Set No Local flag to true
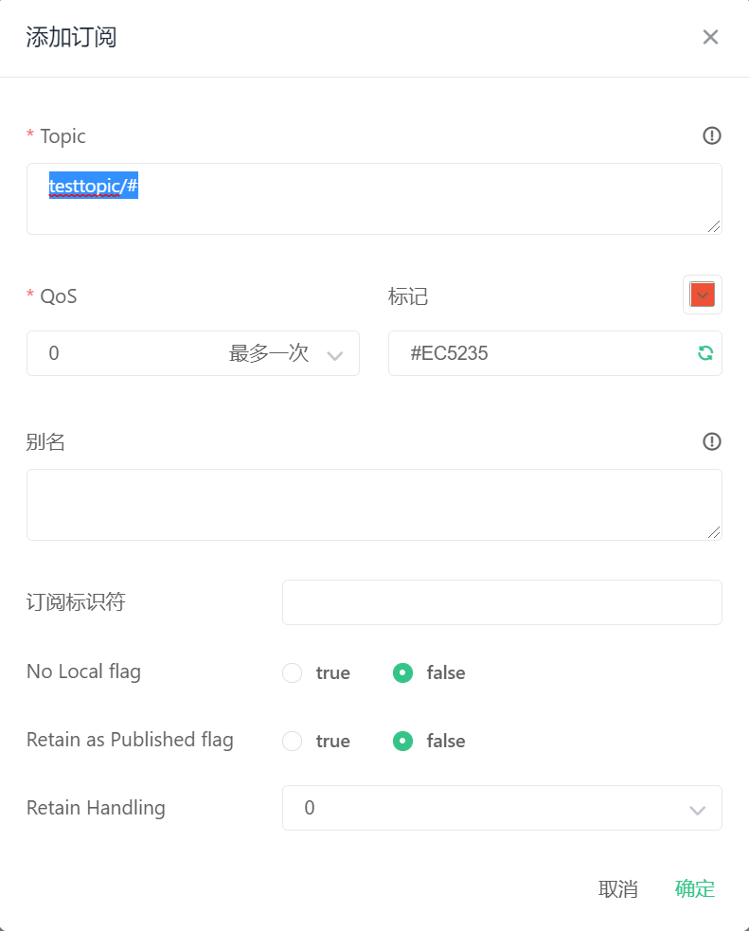The width and height of the screenshot is (749, 931). pyautogui.click(x=292, y=672)
